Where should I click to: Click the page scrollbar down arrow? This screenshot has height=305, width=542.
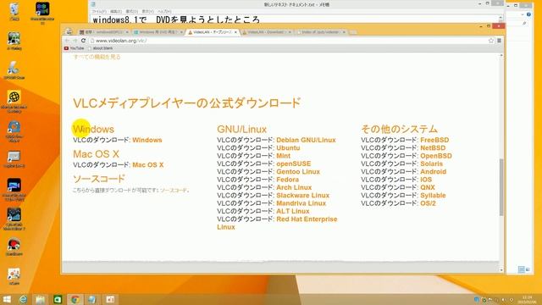[501, 269]
